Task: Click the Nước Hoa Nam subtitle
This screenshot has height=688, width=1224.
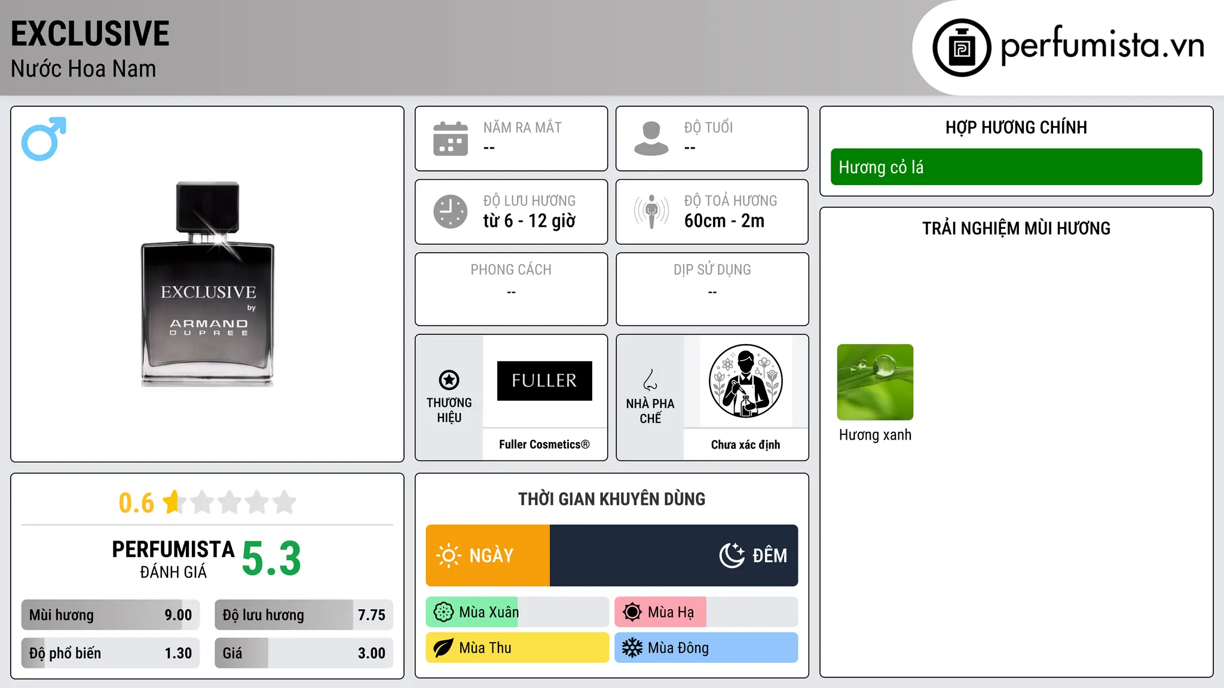Action: coord(83,69)
